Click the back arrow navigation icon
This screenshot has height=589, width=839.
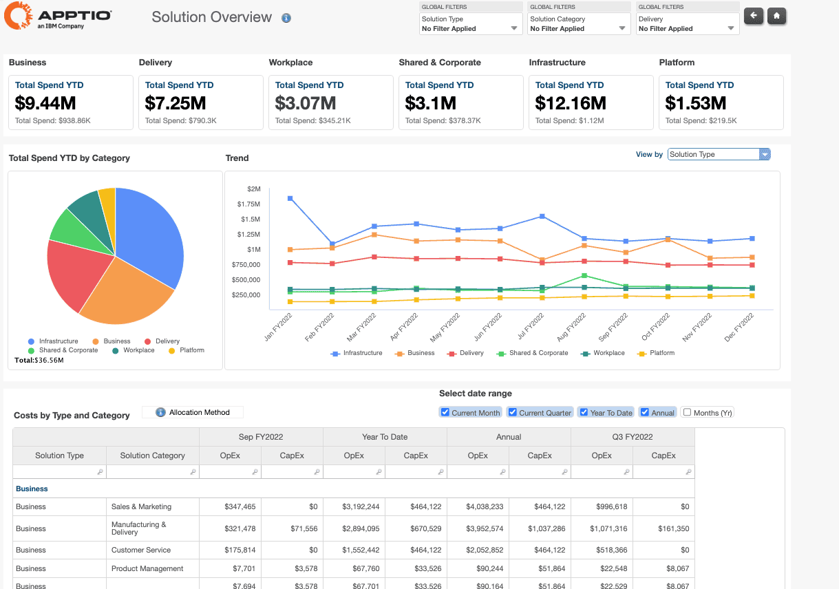pyautogui.click(x=754, y=16)
